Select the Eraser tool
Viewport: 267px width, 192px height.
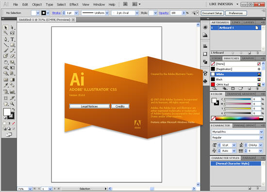12,56
